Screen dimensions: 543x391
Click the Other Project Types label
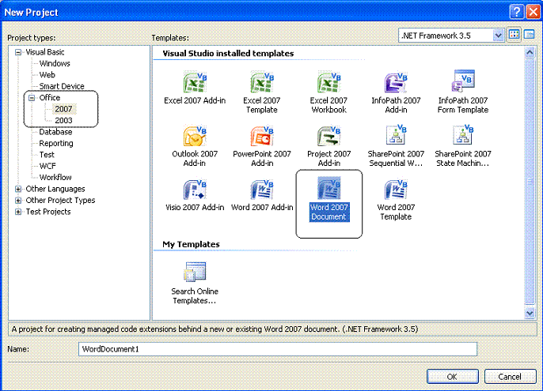[60, 200]
